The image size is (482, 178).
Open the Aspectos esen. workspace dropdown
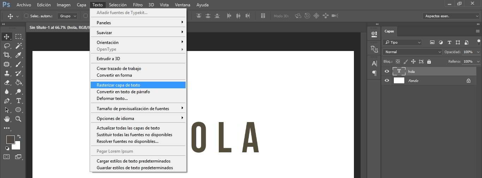point(451,16)
